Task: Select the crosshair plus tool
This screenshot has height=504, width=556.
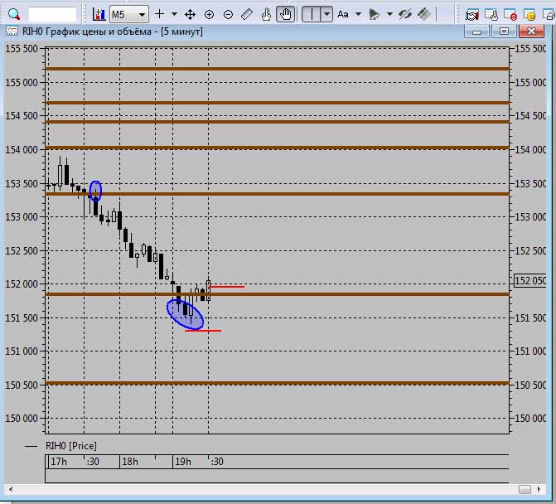Action: click(x=160, y=14)
